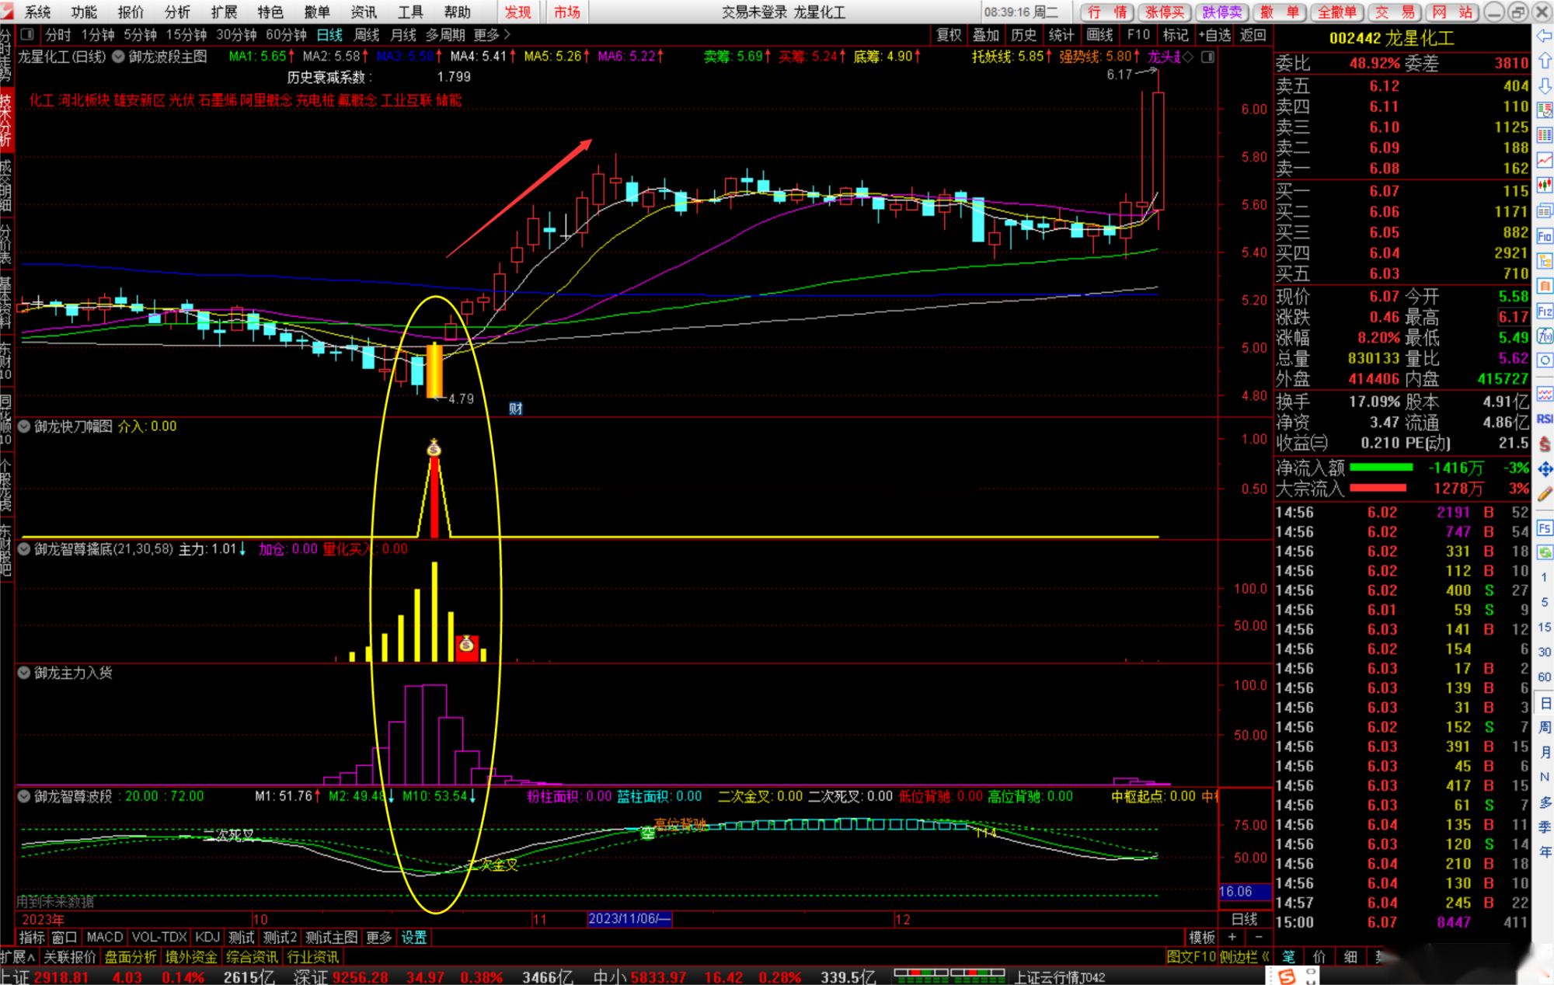The image size is (1554, 985).
Task: Click the blue left back arrow icon
Action: [x=1545, y=36]
